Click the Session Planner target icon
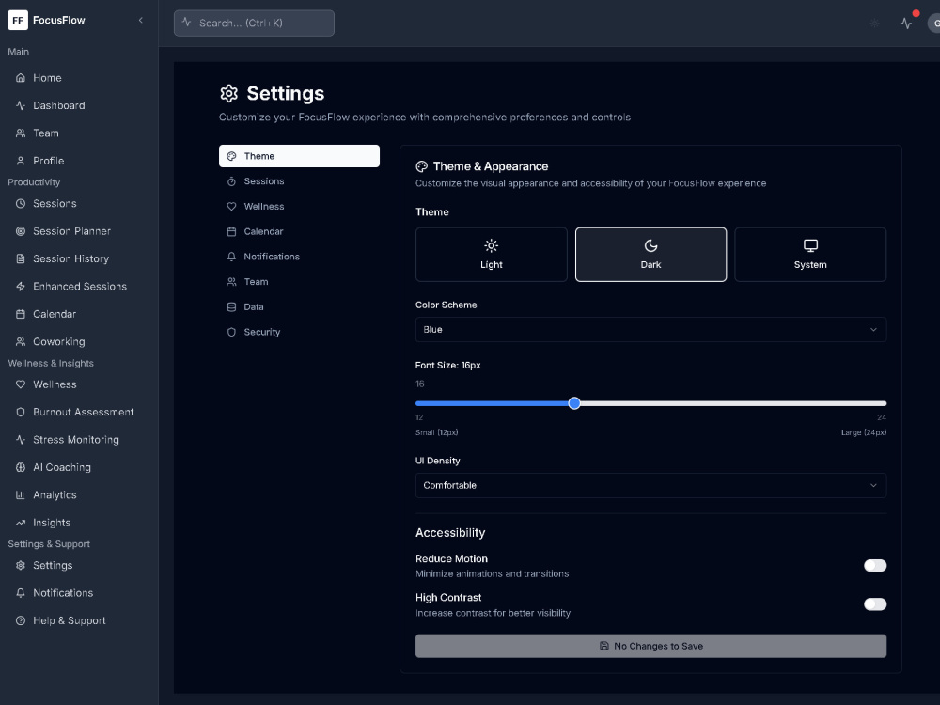 (x=21, y=231)
